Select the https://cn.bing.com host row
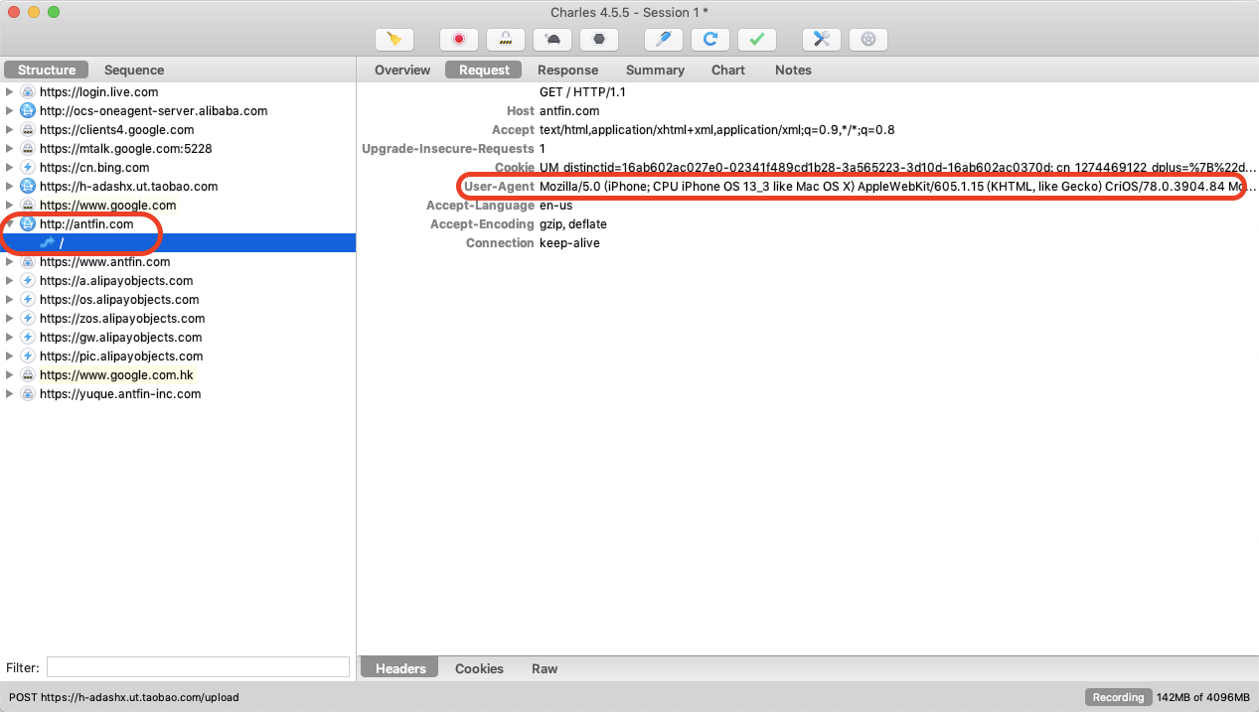Screen dimensions: 1259x712 (x=178, y=168)
